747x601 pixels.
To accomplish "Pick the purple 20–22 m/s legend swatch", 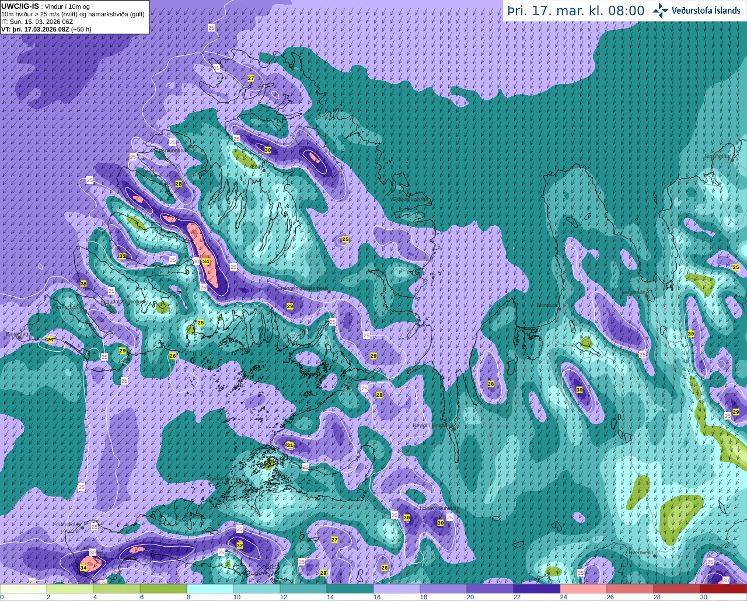I will coord(490,589).
